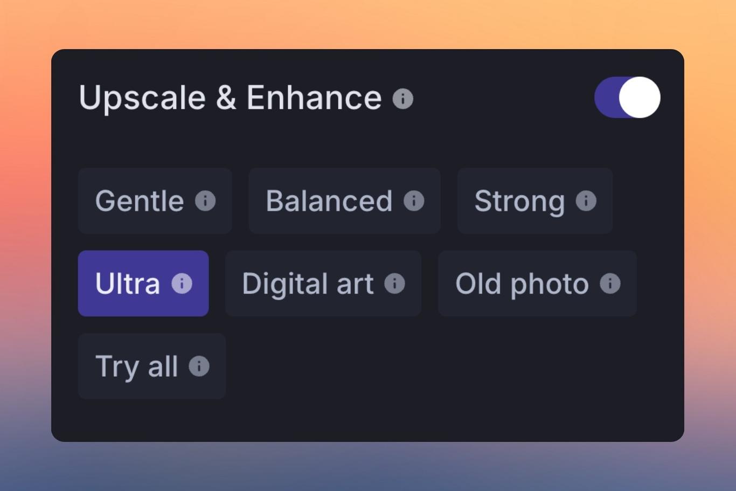The image size is (736, 491).
Task: Click the info icon on Try all
Action: (x=200, y=366)
